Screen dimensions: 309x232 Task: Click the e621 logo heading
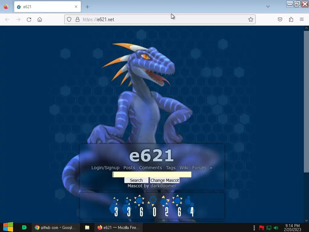click(151, 156)
